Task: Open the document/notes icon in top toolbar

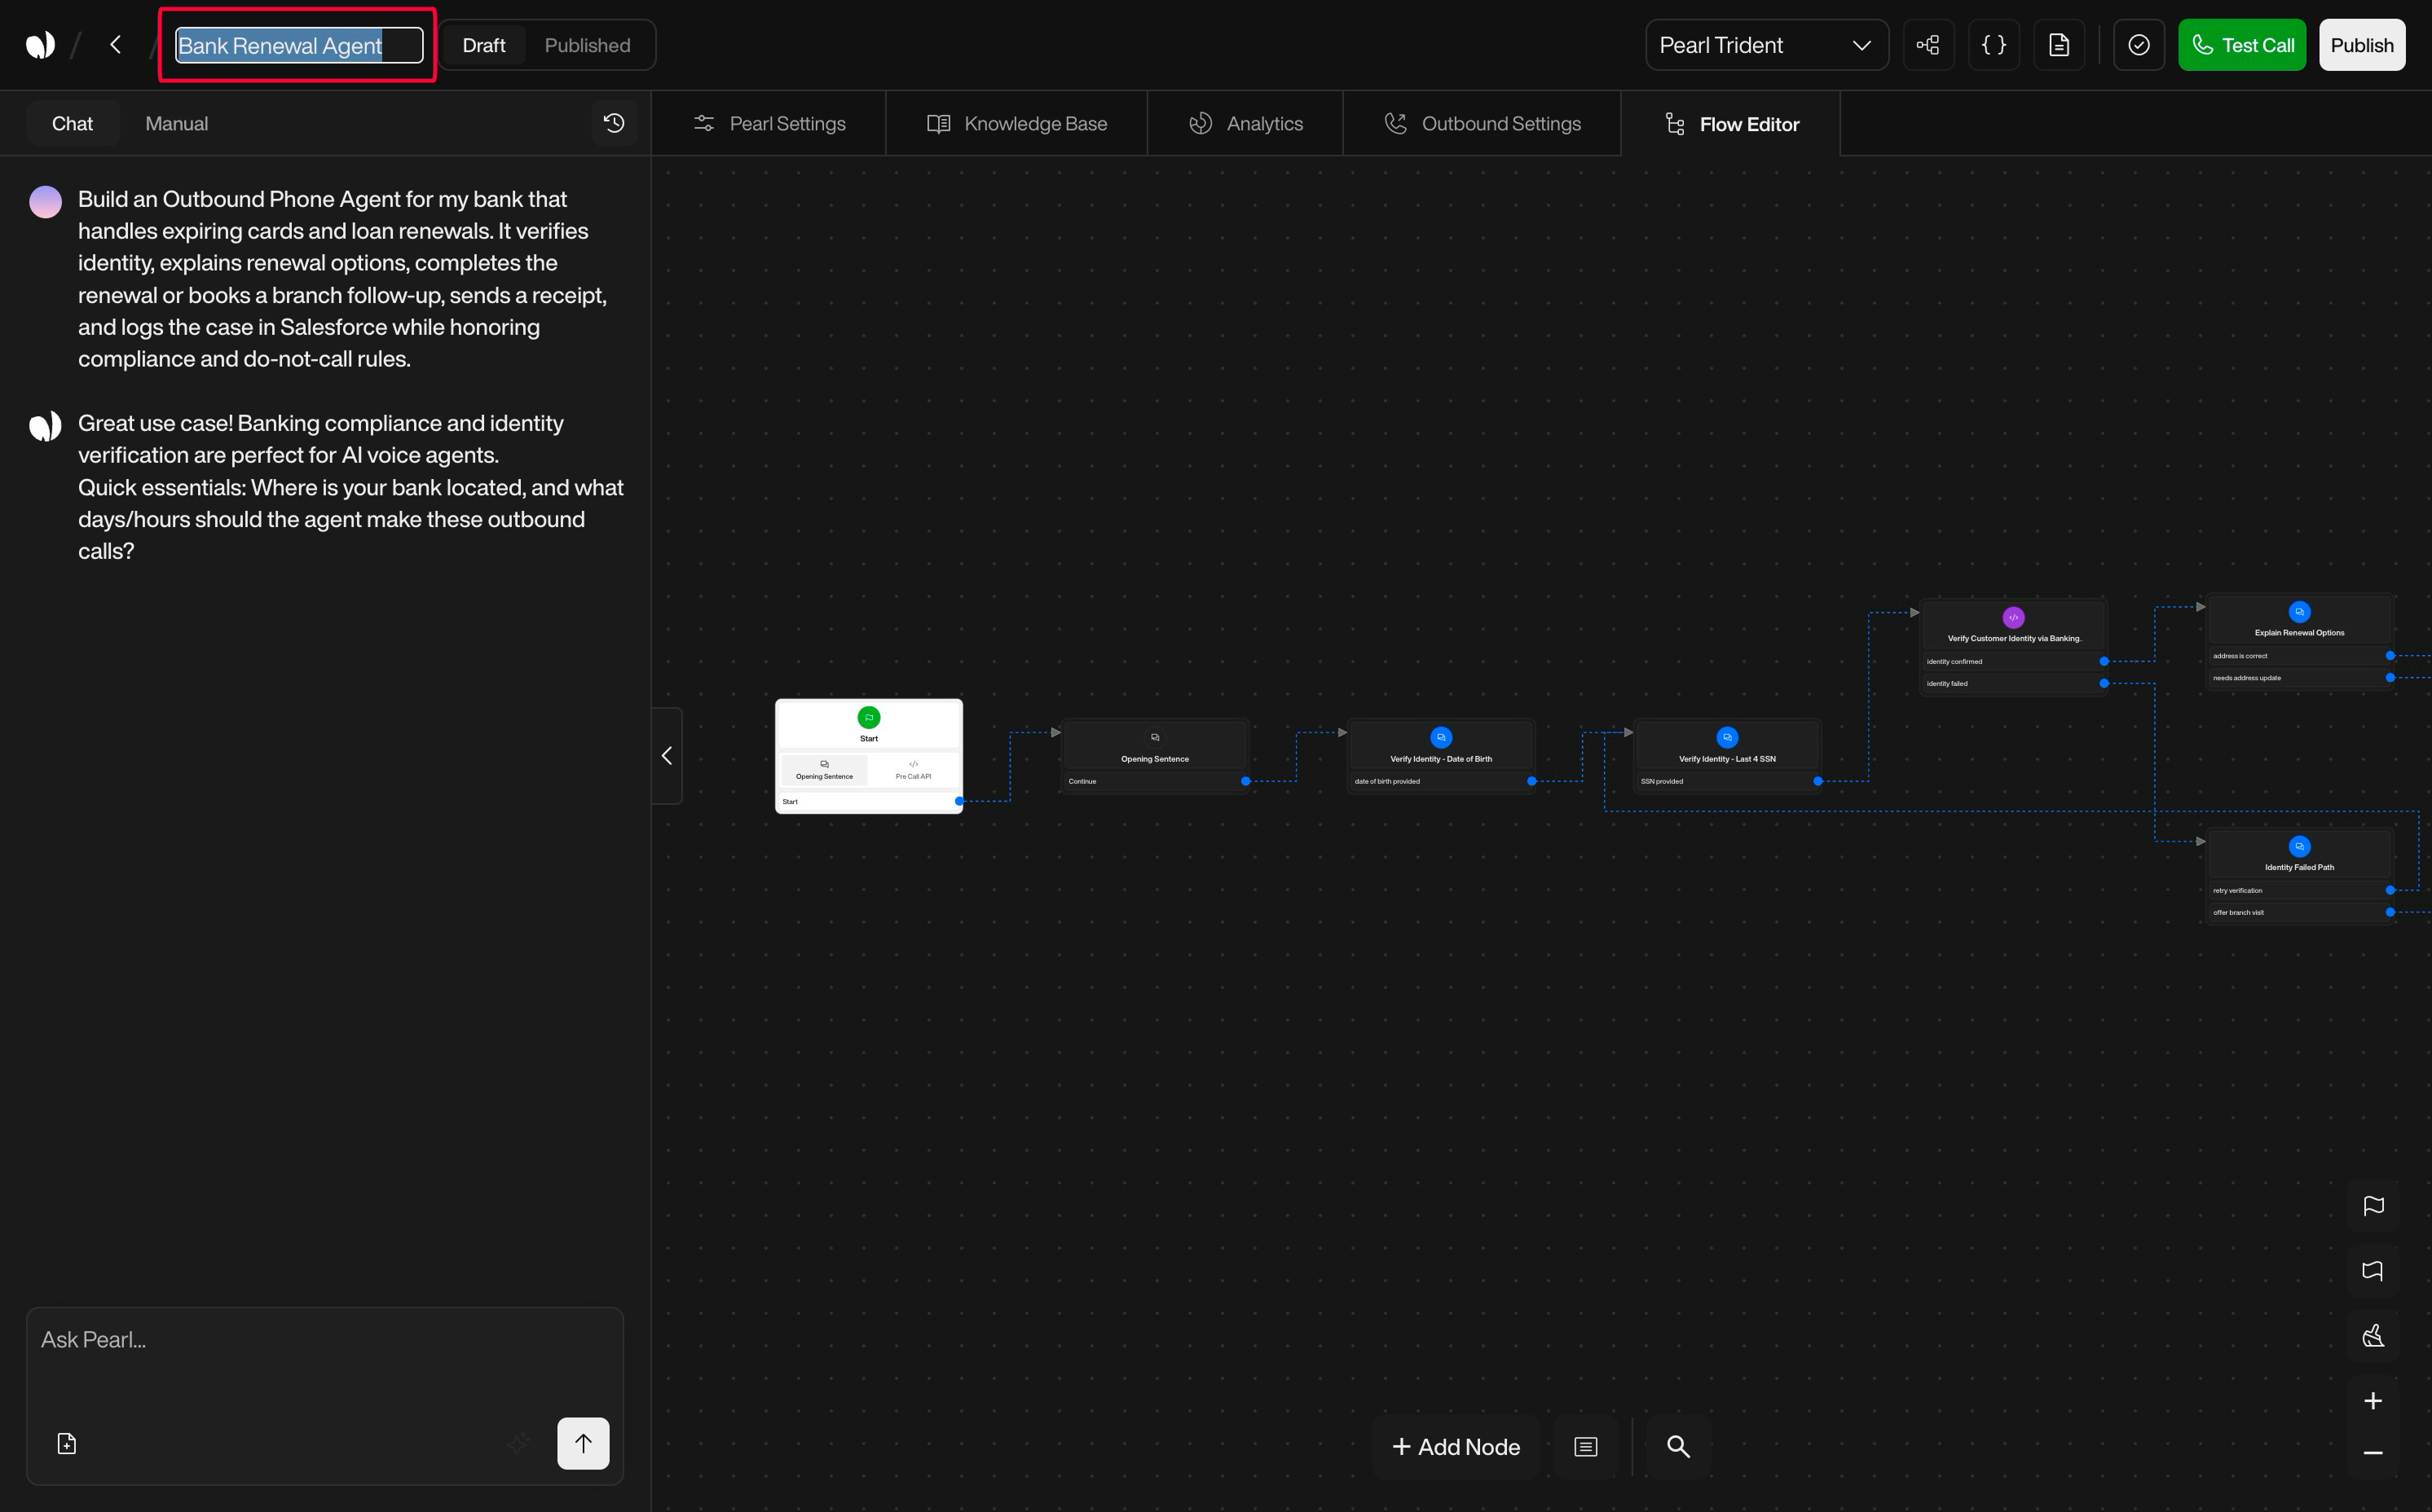Action: click(x=2059, y=44)
